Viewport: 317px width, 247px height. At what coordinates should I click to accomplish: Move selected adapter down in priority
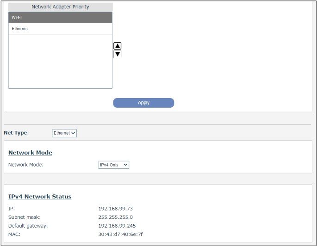117,55
